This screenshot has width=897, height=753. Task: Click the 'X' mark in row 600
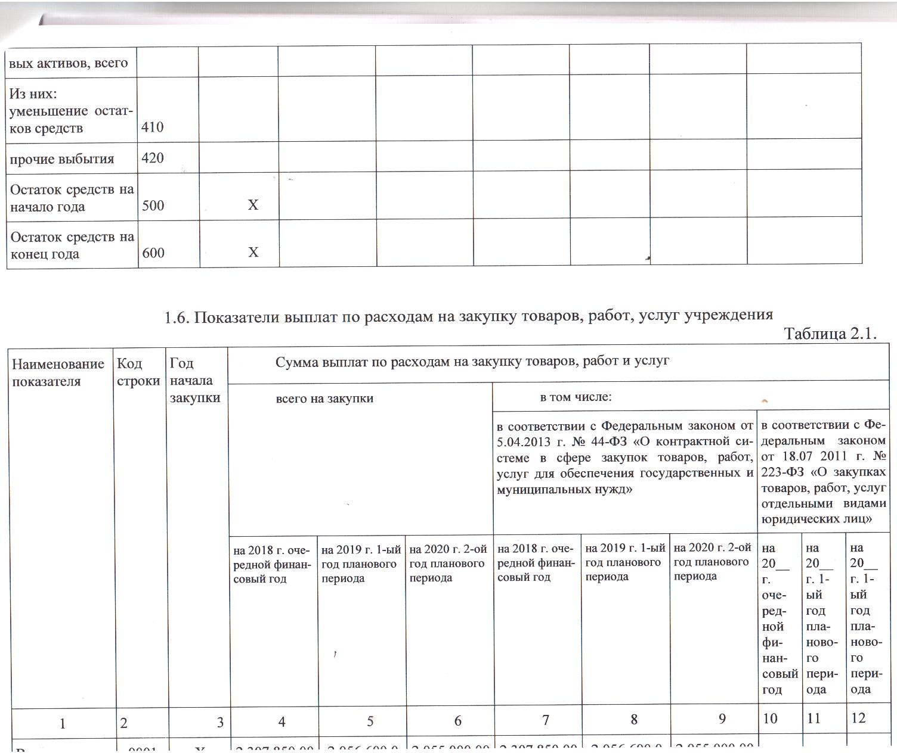pos(253,253)
